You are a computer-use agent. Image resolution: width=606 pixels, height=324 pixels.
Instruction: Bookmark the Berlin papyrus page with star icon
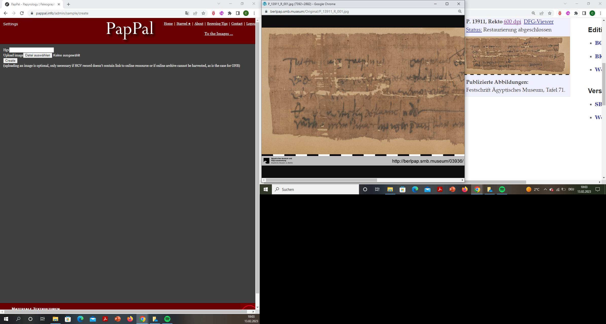click(550, 13)
